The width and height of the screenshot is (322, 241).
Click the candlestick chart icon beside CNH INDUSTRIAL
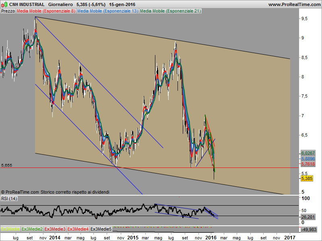4,4
